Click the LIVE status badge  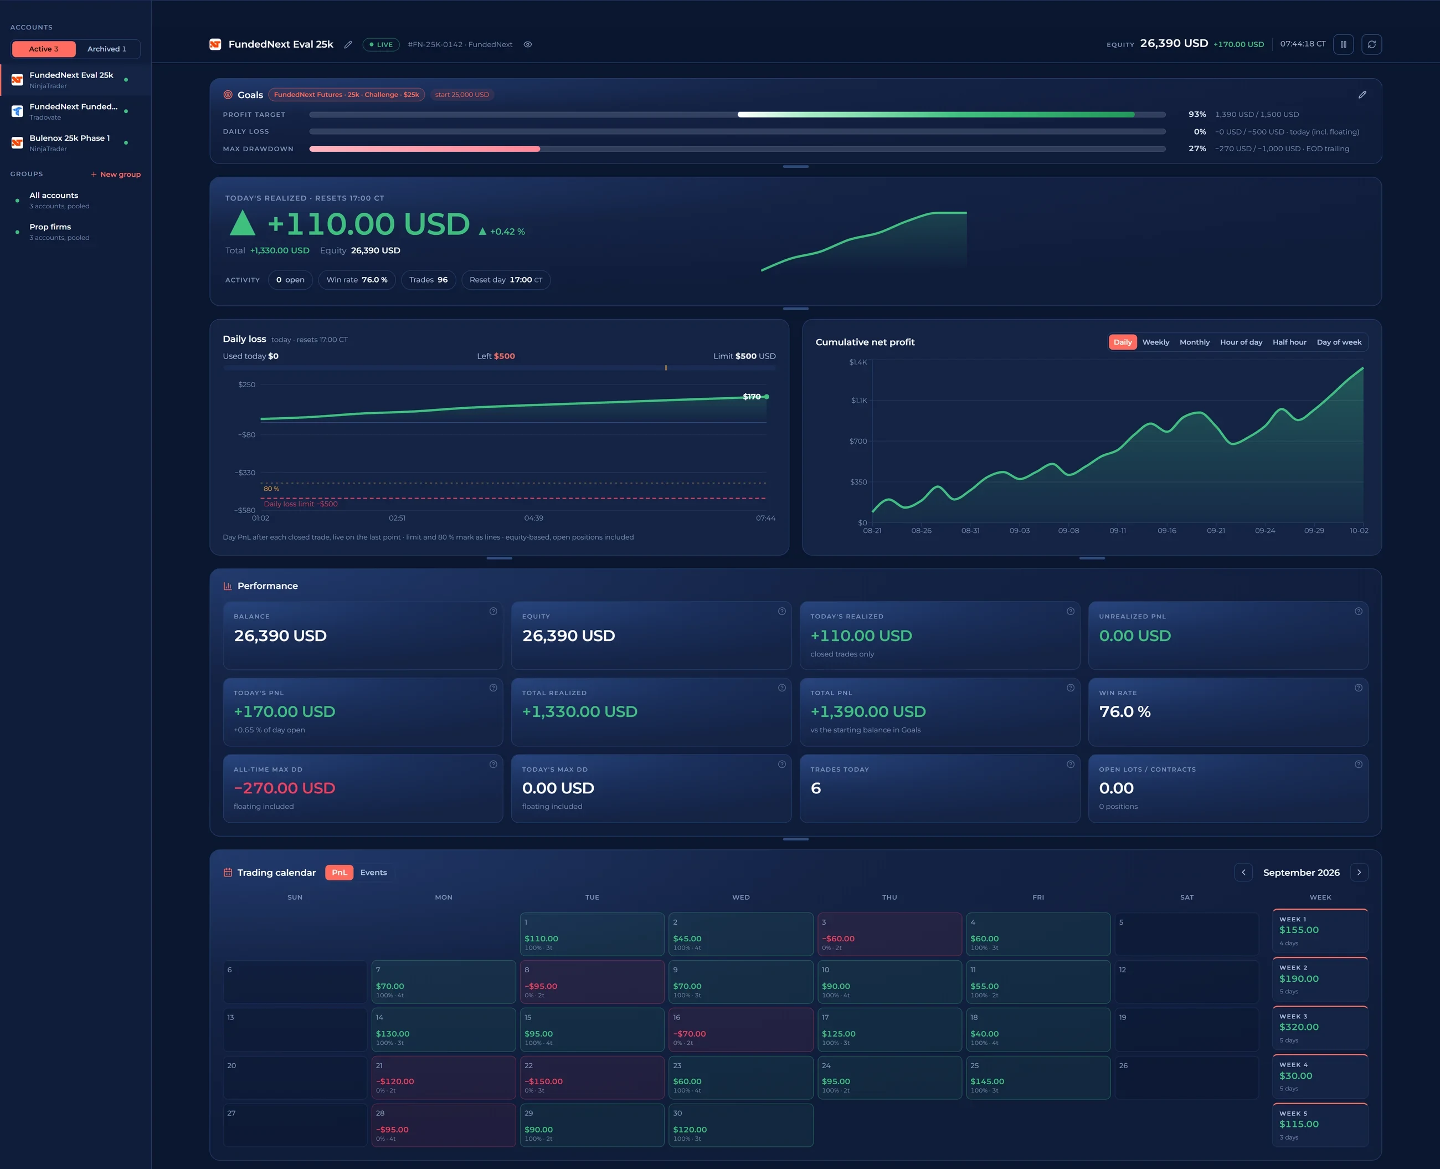(x=381, y=44)
